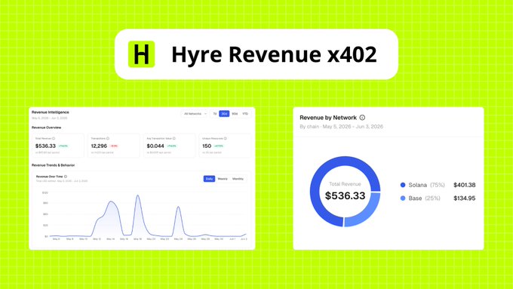Select the 30d time range tab

pyautogui.click(x=224, y=114)
